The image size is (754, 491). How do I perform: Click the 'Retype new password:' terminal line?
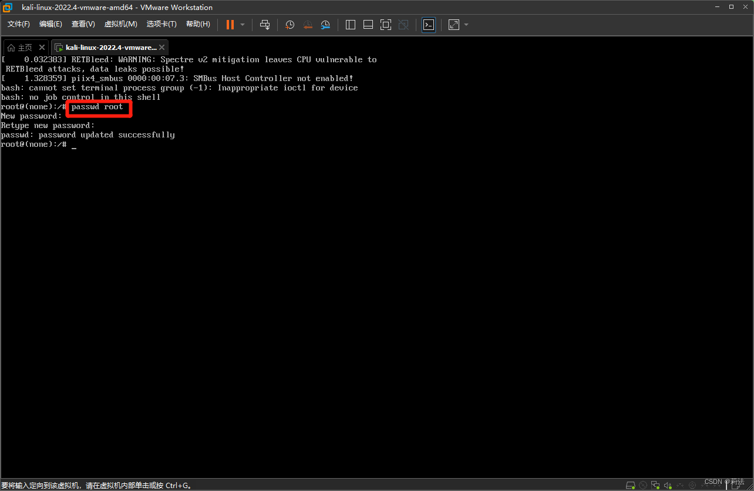[48, 125]
